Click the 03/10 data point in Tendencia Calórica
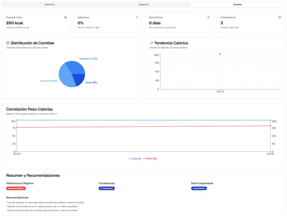Image resolution: width=287 pixels, height=220 pixels. point(220,54)
